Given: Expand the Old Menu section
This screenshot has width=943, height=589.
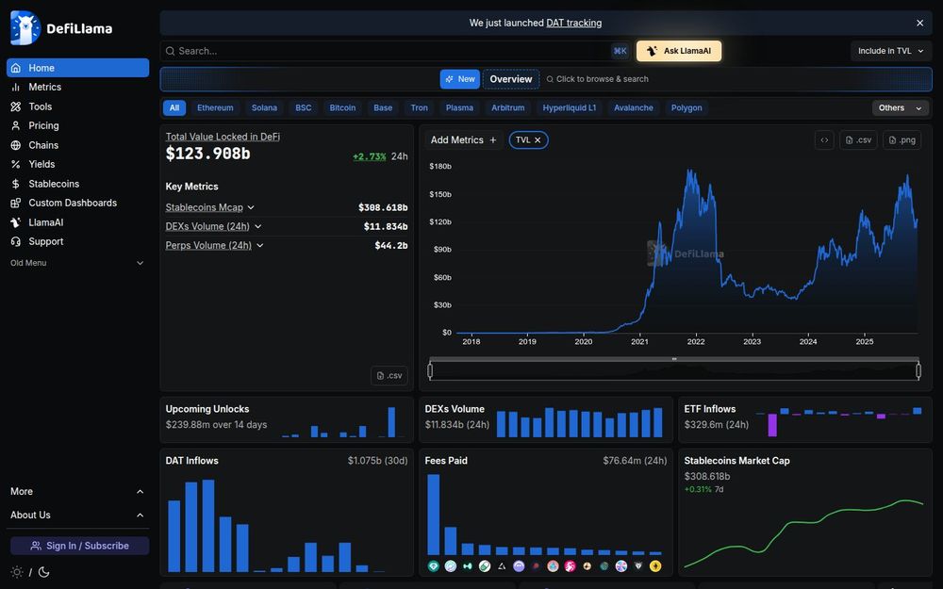Looking at the screenshot, I should 77,263.
